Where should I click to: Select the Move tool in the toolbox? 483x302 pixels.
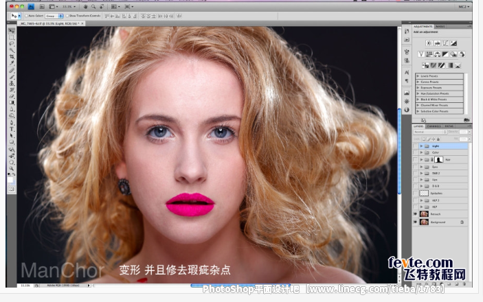point(12,31)
